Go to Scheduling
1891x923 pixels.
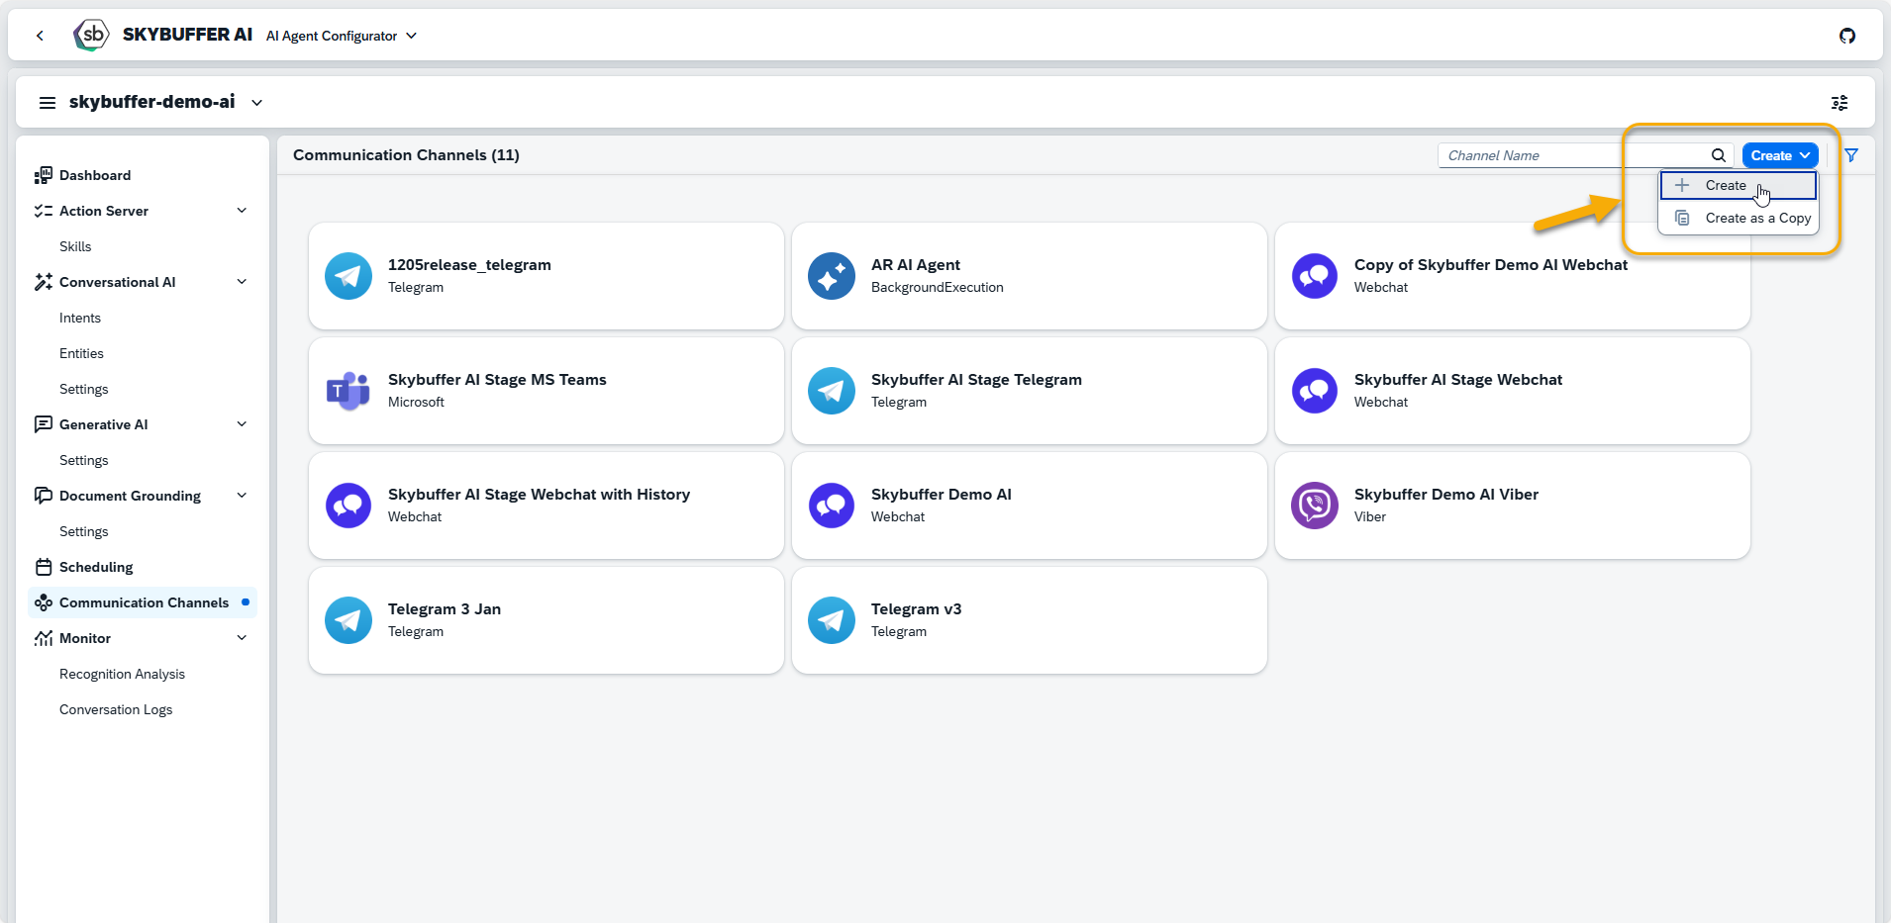(96, 567)
